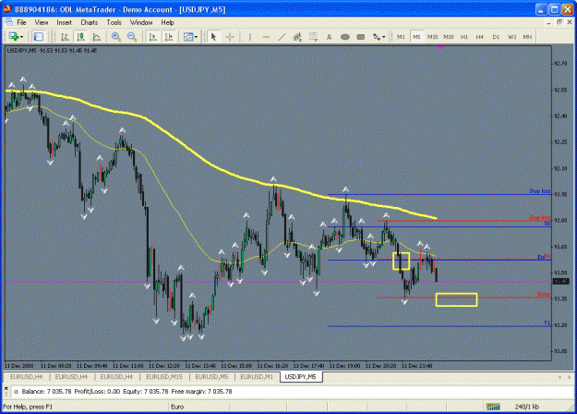Open the Tools menu
The height and width of the screenshot is (414, 577).
pos(114,22)
